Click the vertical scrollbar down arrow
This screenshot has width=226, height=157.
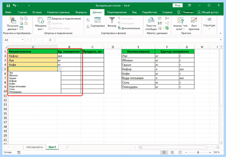click(x=221, y=143)
